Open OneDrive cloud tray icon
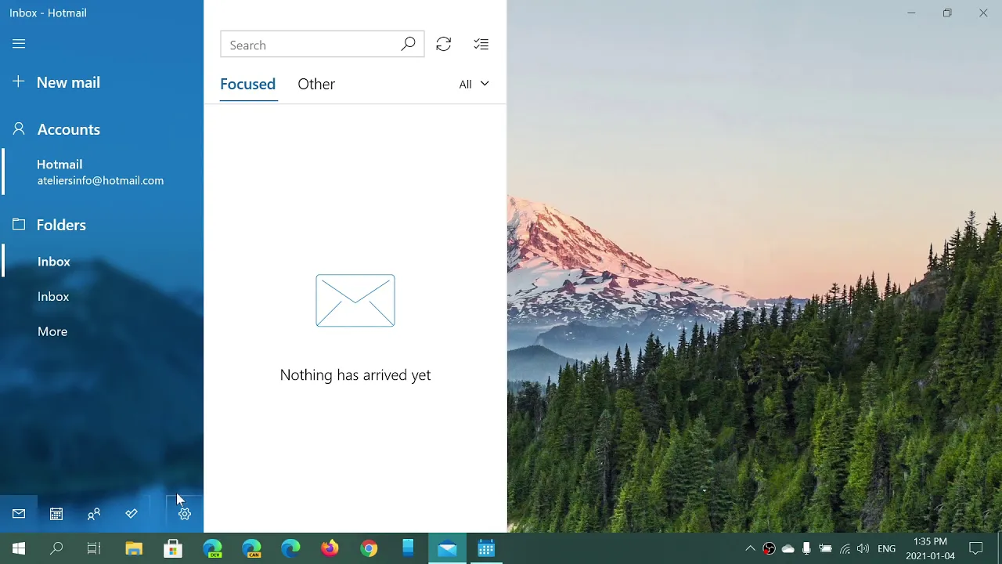Viewport: 1002px width, 564px height. coord(788,549)
